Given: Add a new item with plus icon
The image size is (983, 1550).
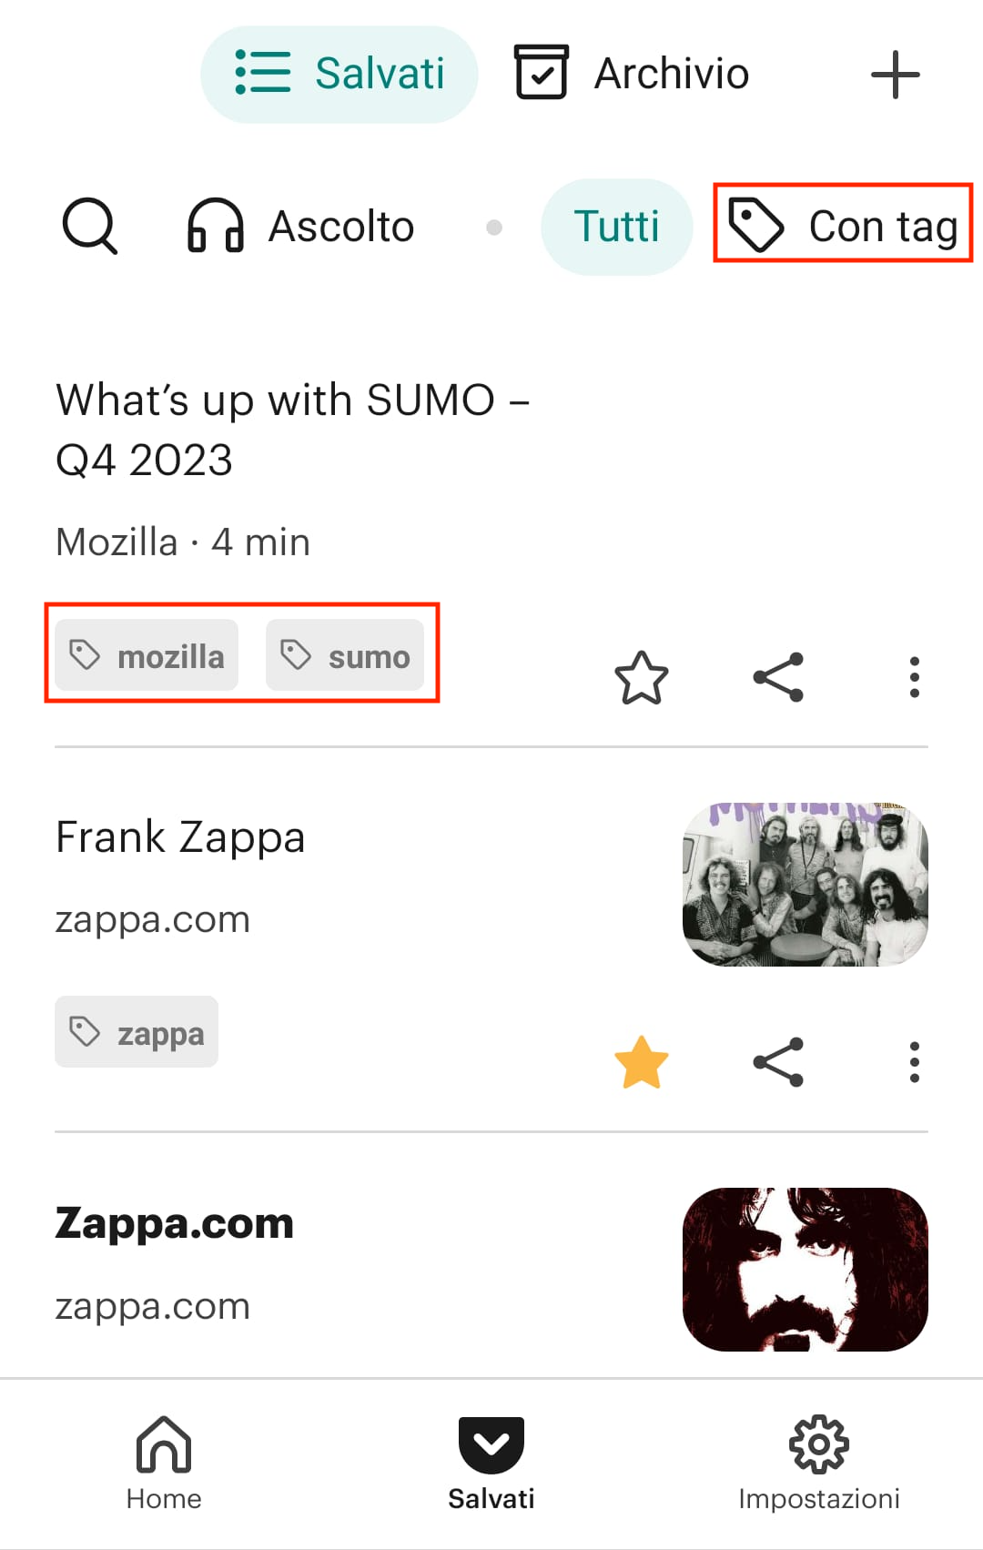Looking at the screenshot, I should point(895,75).
